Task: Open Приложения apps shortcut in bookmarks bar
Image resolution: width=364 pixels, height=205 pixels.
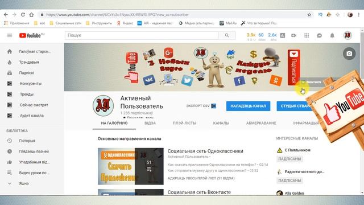Action: 16,23
